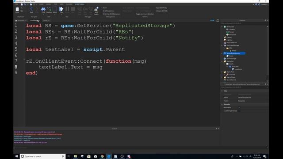Switch to the HOME ribbon tab

pyautogui.click(x=41, y=4)
